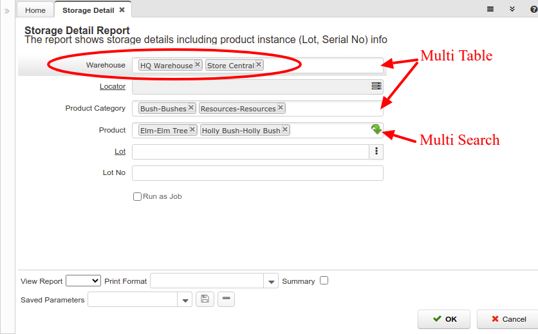Remove the Resources-Resources category tag
The width and height of the screenshot is (538, 334).
coord(281,108)
